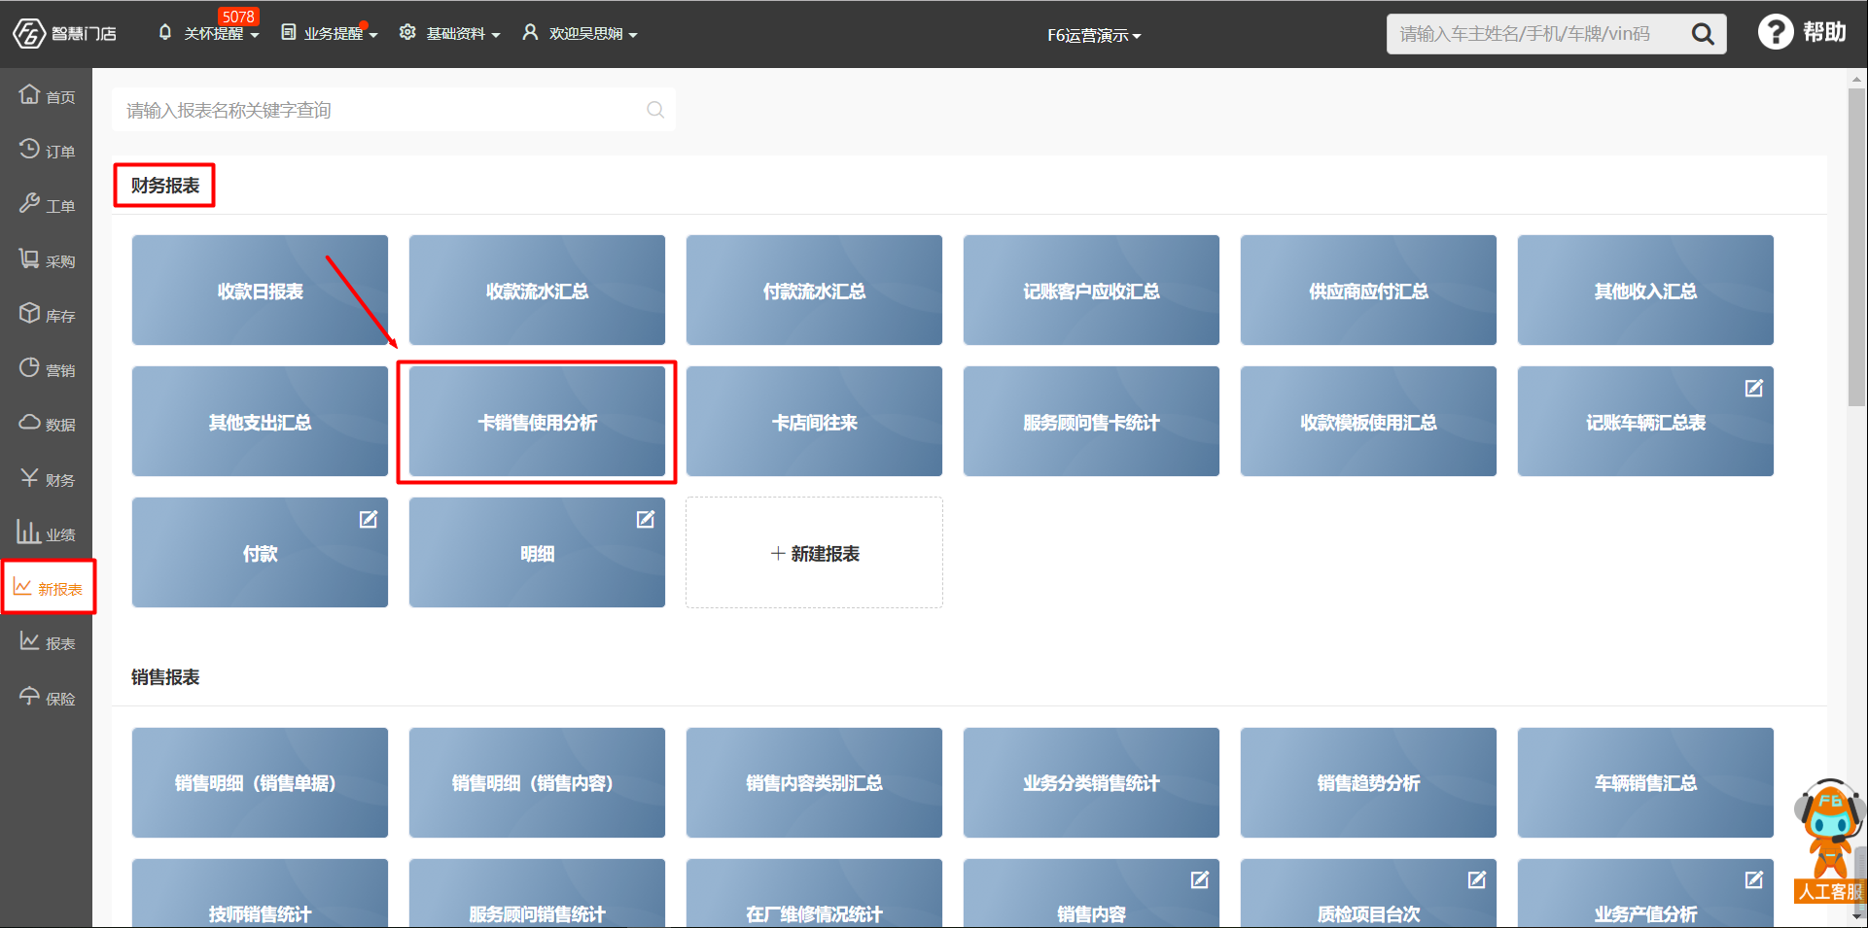Open the 在厂维修情况统计 report
This screenshot has height=928, width=1868.
pyautogui.click(x=814, y=893)
